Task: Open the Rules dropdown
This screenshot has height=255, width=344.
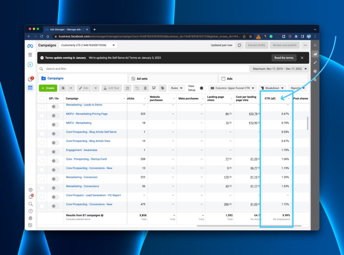Action: pyautogui.click(x=177, y=88)
